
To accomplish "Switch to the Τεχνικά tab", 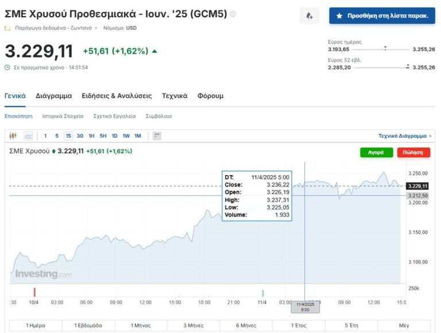I will [175, 96].
